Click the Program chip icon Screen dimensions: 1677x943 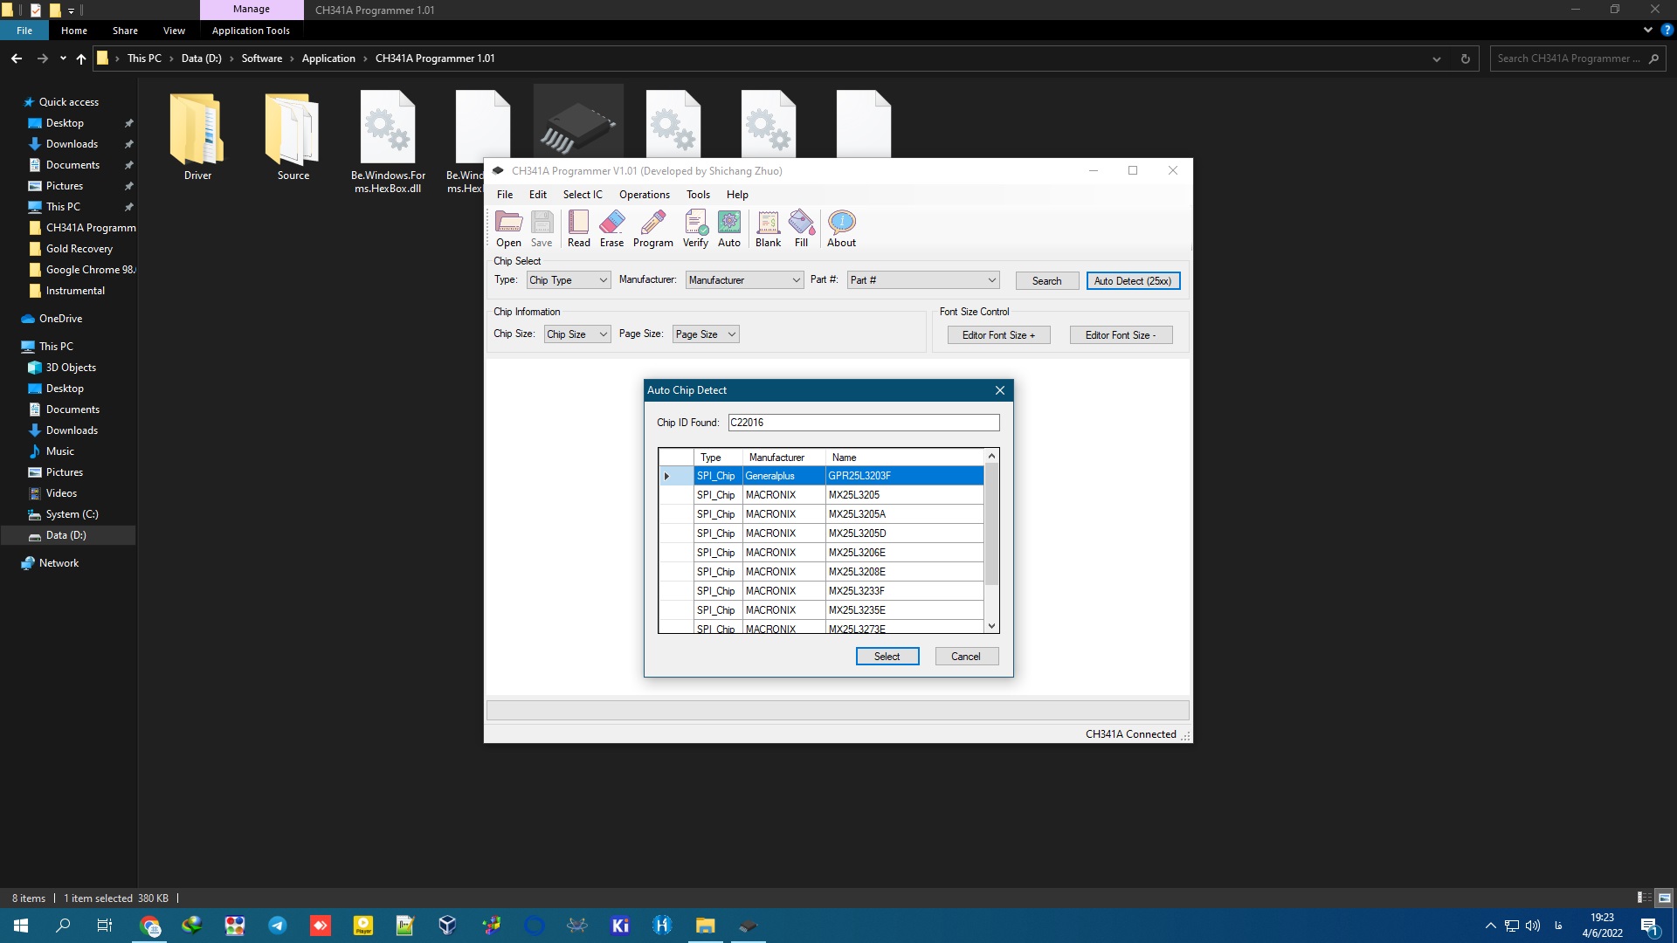pyautogui.click(x=652, y=229)
